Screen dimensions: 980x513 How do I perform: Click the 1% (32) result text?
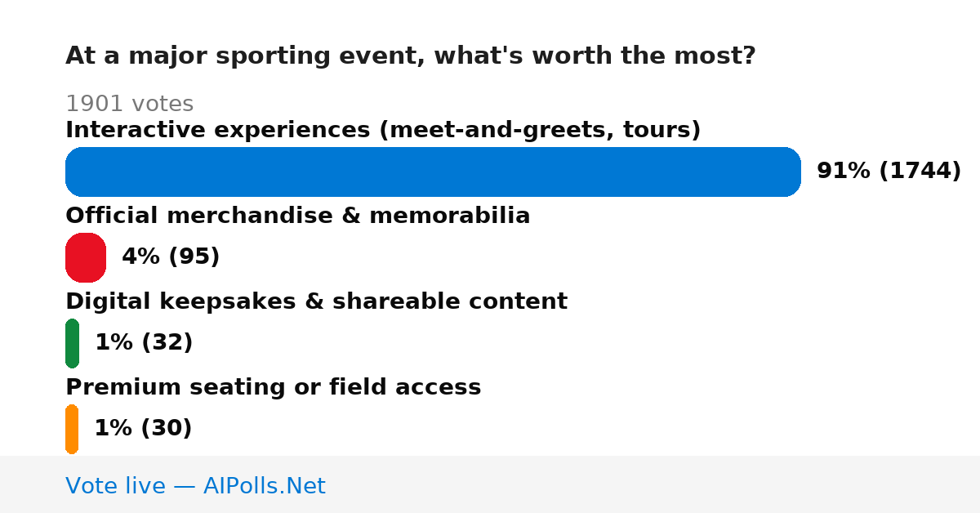point(144,343)
